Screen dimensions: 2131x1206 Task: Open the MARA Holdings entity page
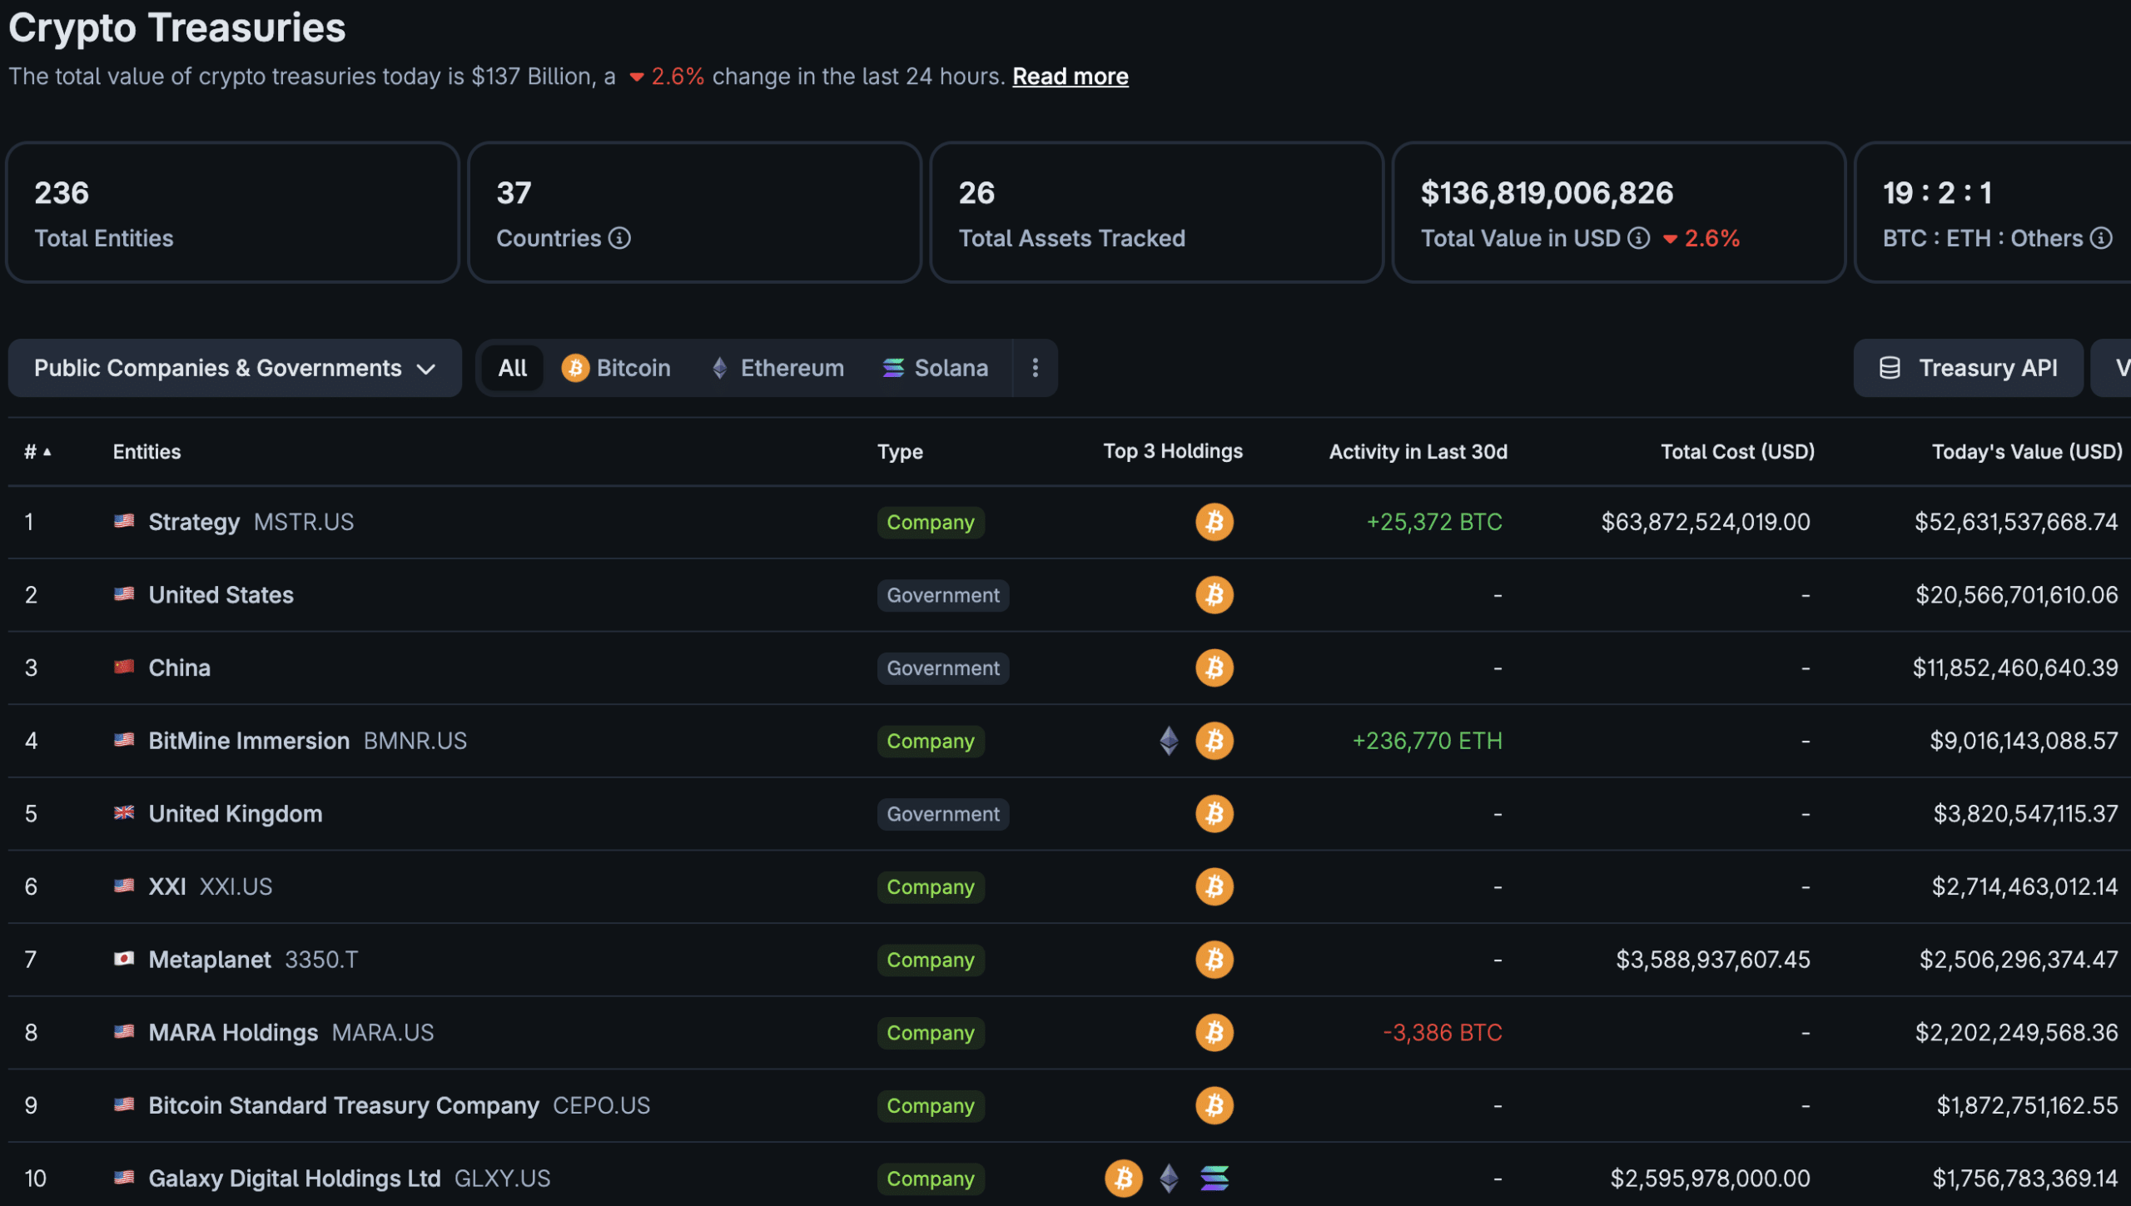tap(233, 1033)
